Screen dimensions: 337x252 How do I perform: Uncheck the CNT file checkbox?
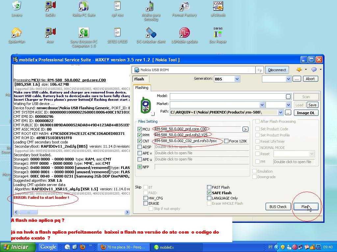pos(140,141)
